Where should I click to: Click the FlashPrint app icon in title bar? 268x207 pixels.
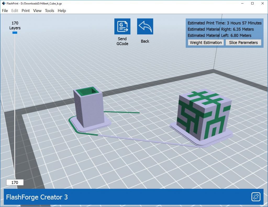4,3
